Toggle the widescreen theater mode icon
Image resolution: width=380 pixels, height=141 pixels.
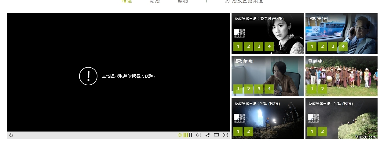pyautogui.click(x=216, y=135)
